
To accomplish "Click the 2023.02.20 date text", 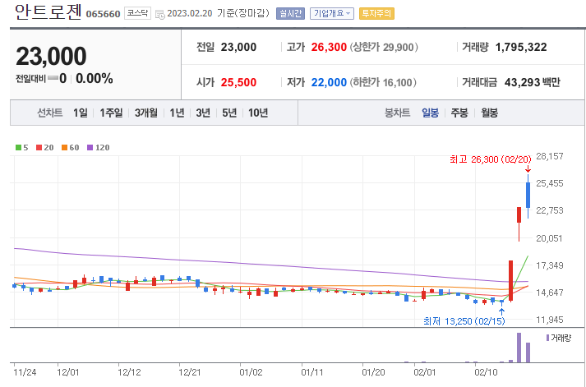I will (x=190, y=13).
